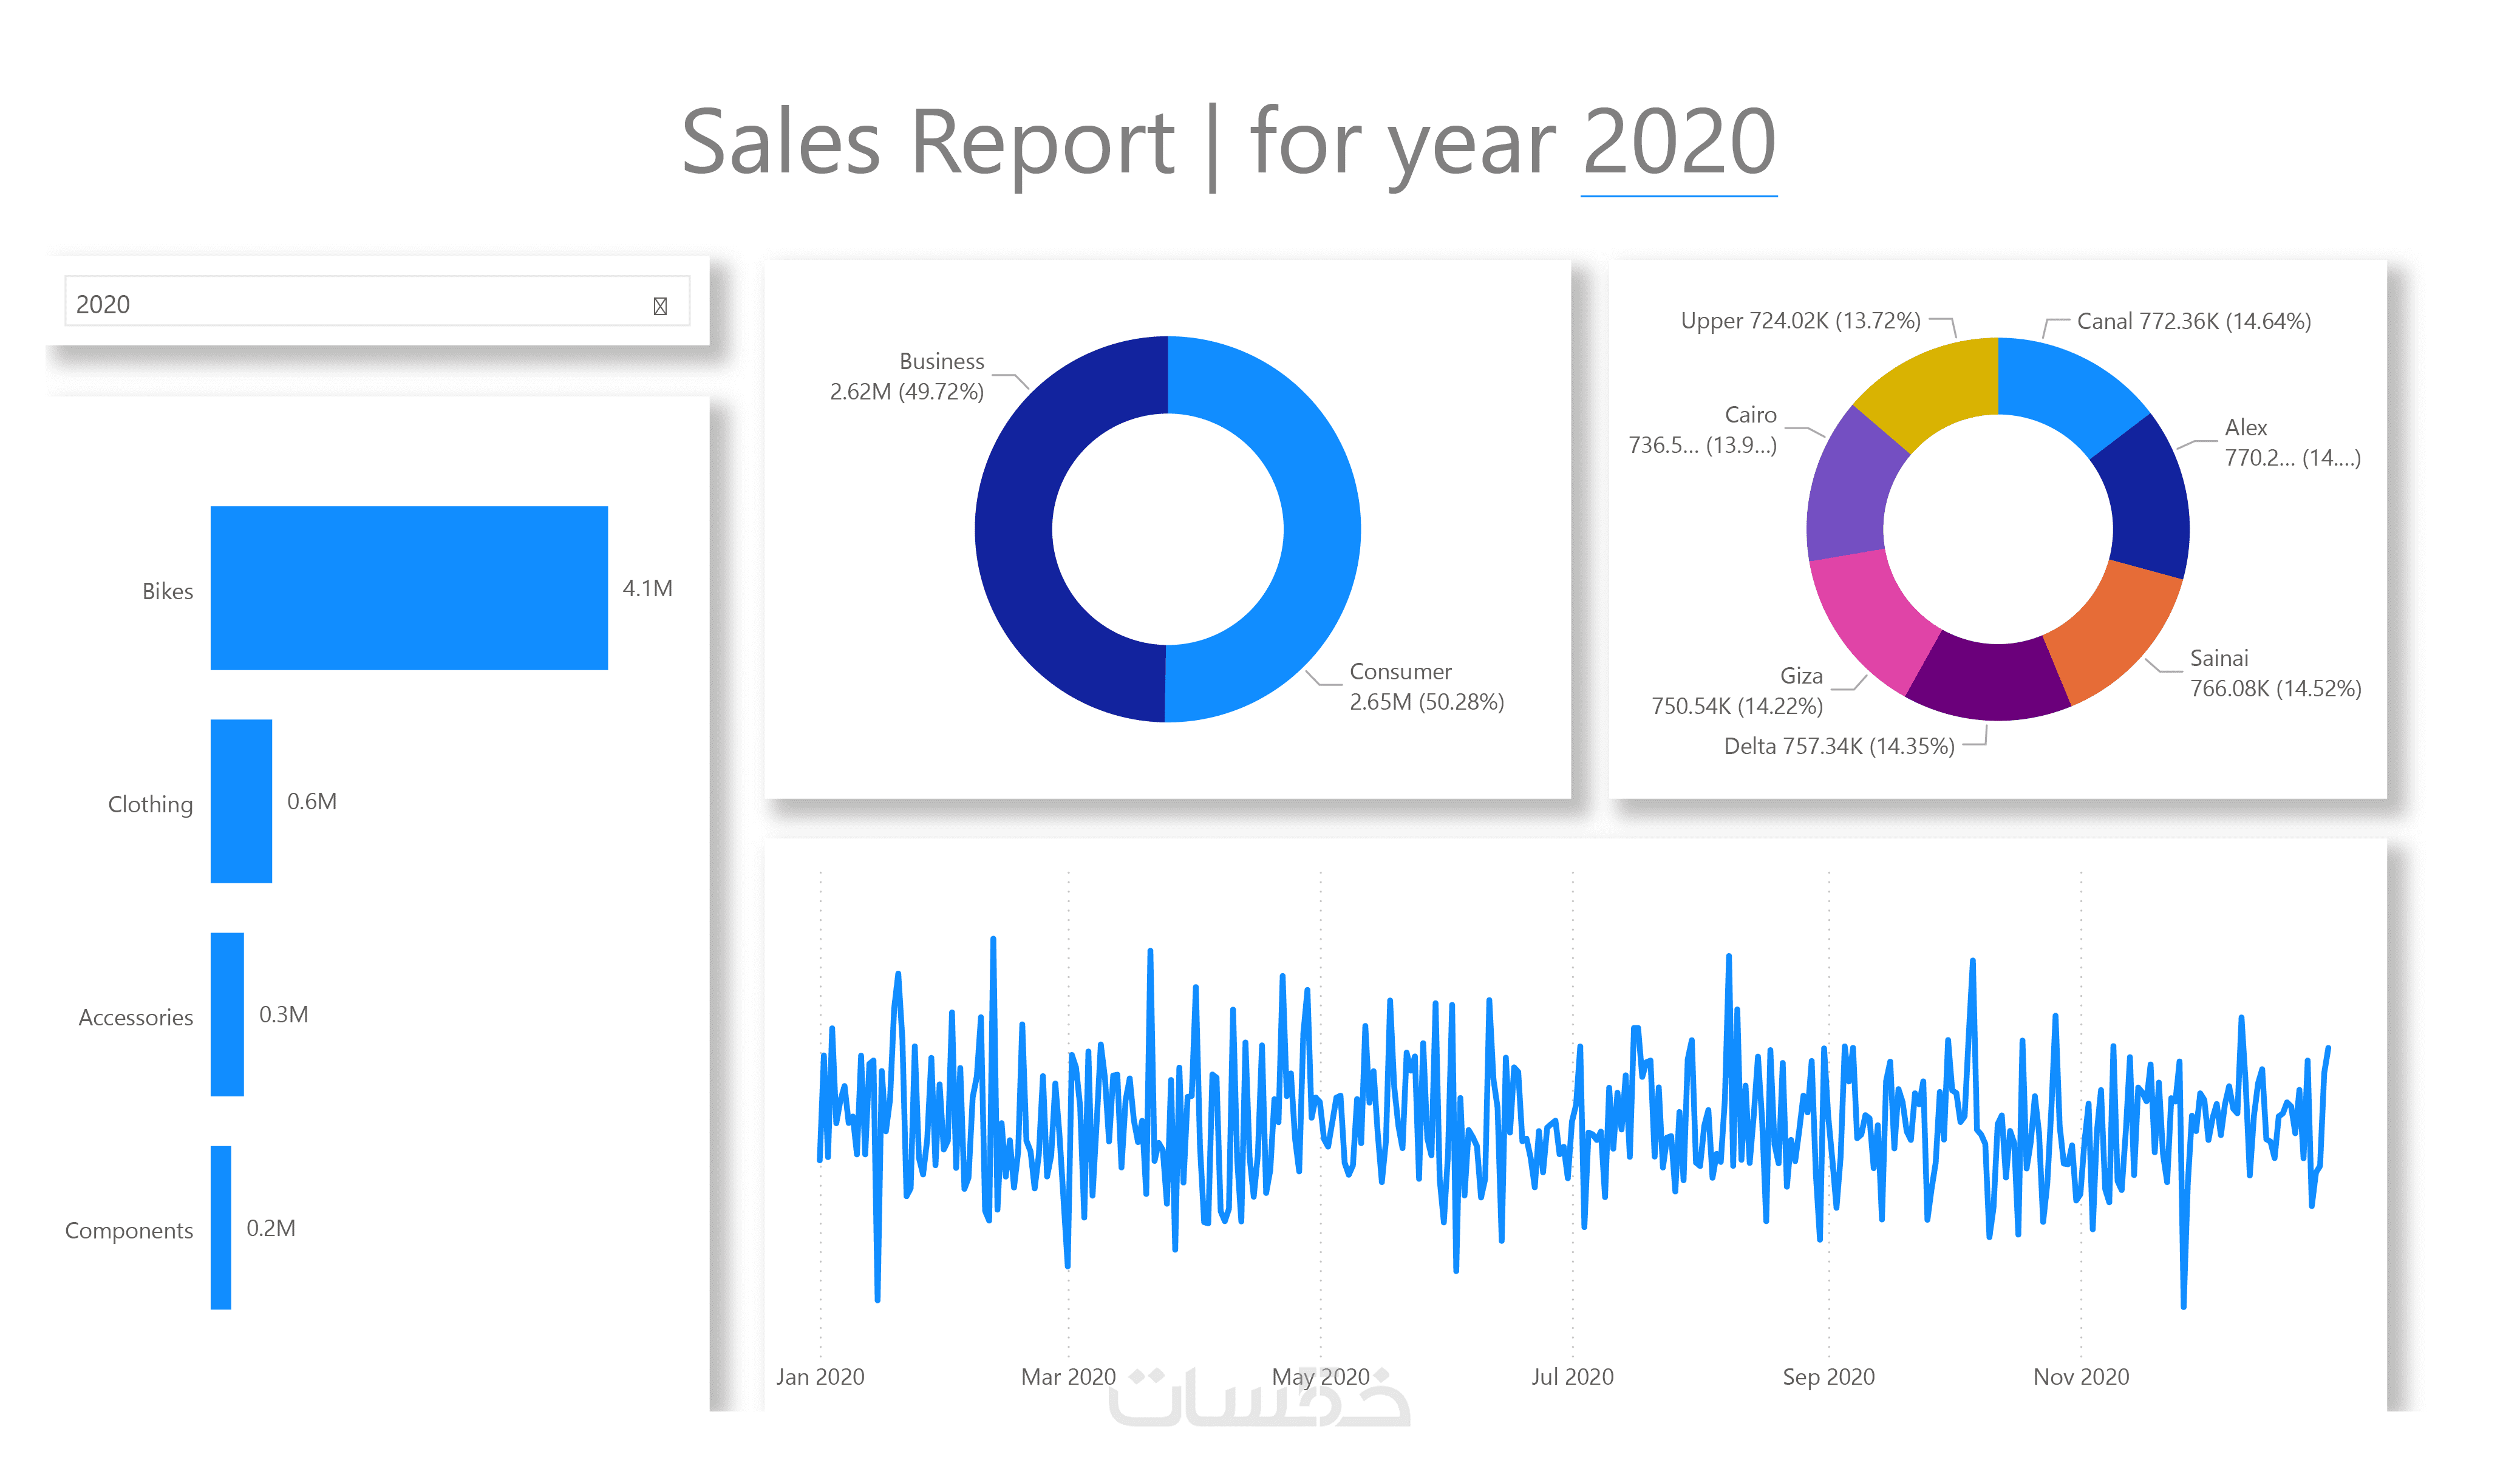Click the violet Cairo region segment

point(1850,490)
